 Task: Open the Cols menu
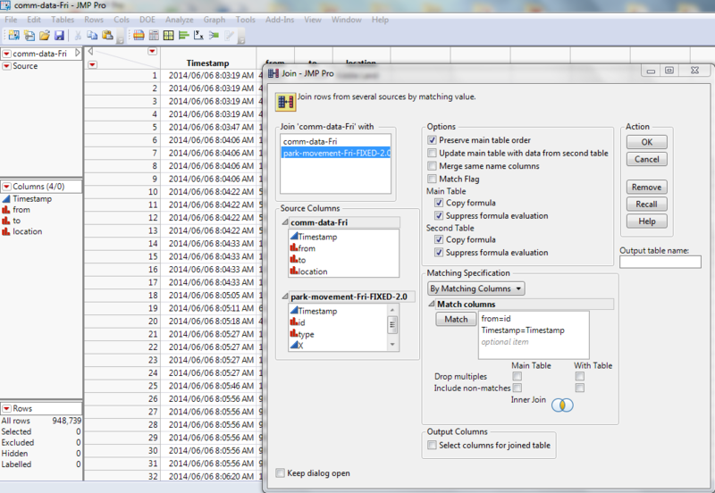pos(122,20)
